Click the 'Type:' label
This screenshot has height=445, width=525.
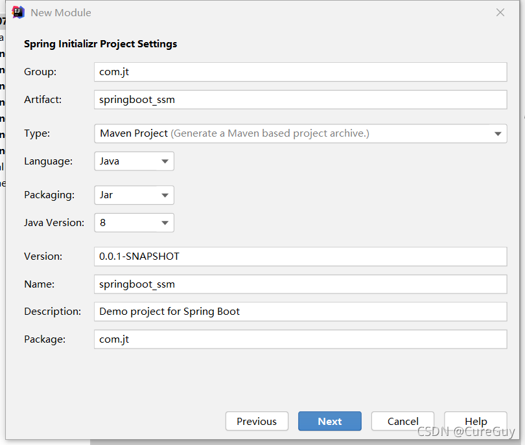click(x=37, y=133)
